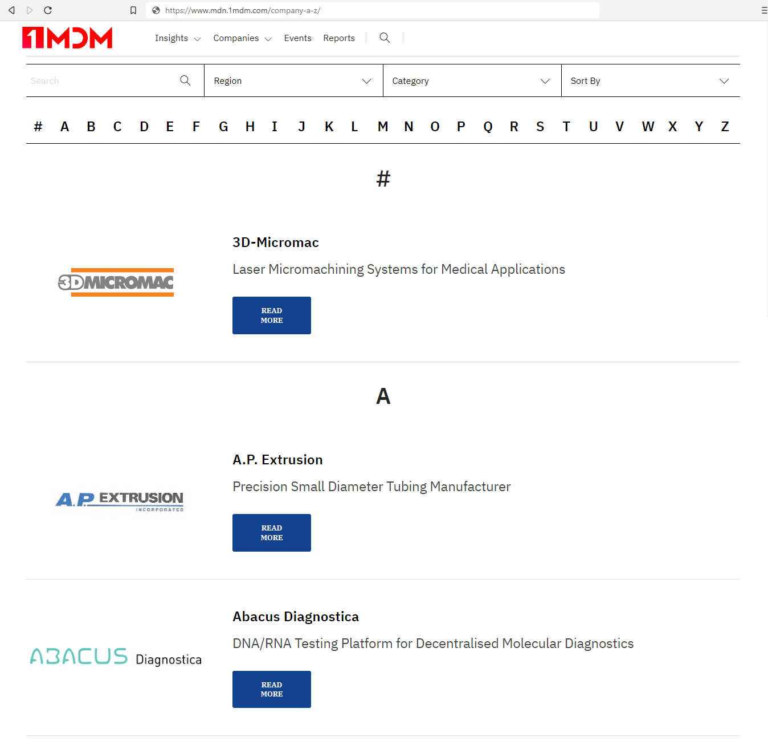Image resolution: width=768 pixels, height=753 pixels.
Task: Click the page vertical scrollbar
Action: 766,169
